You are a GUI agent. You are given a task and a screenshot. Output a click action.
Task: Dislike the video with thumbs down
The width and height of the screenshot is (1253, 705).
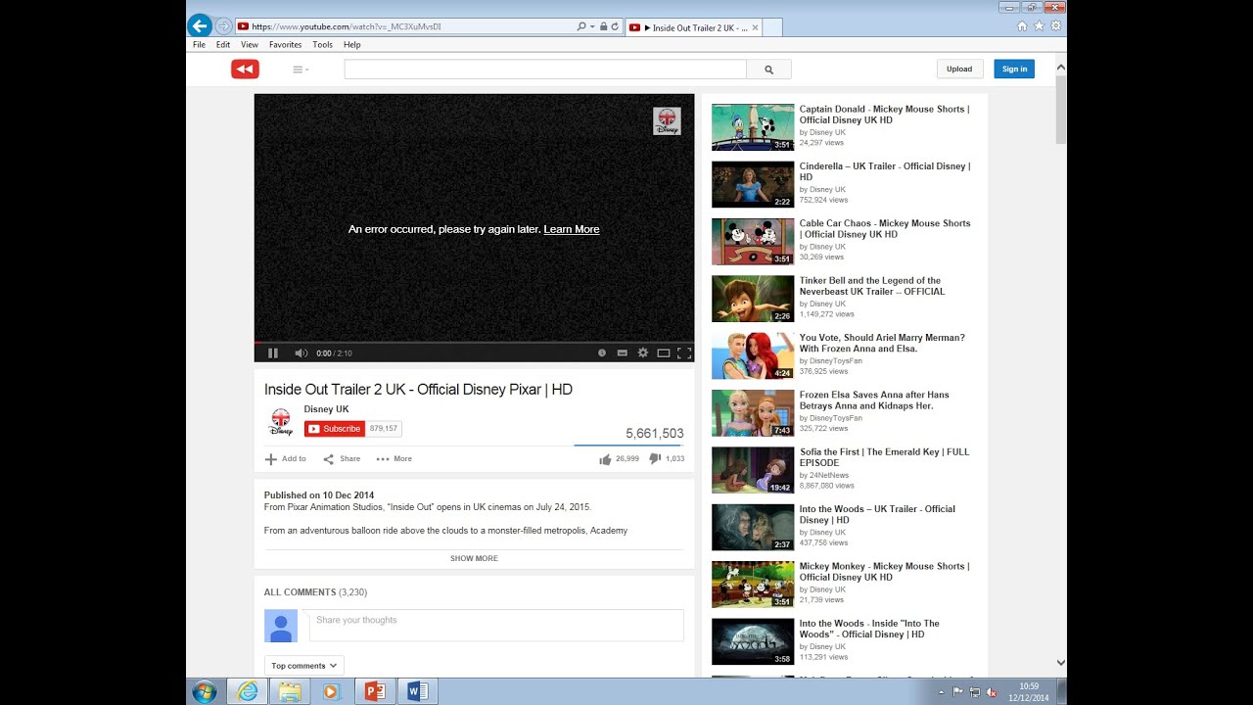click(x=655, y=458)
